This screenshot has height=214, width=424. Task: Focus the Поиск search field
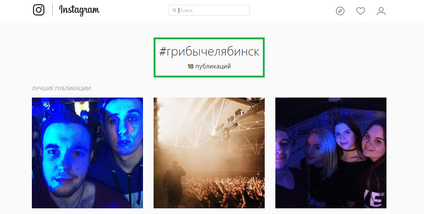tap(209, 10)
